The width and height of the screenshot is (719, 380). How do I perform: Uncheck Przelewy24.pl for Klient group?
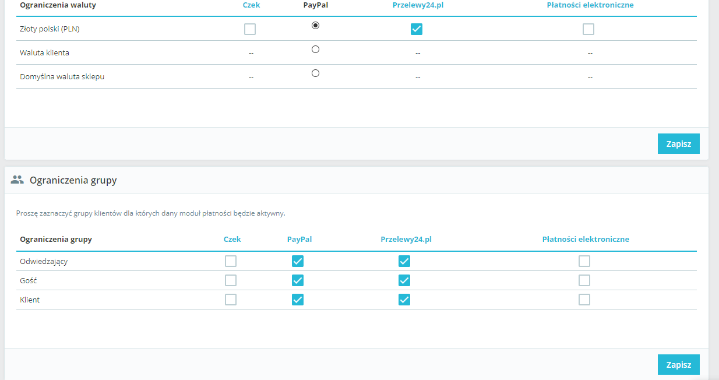[x=404, y=300]
